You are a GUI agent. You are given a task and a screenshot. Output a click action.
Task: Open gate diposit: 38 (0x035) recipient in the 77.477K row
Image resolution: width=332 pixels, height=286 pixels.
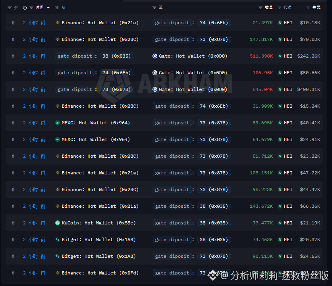coord(192,223)
